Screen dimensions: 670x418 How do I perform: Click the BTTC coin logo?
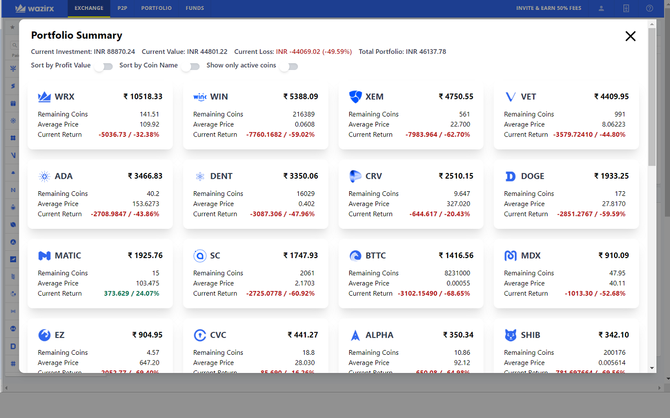[x=355, y=256]
